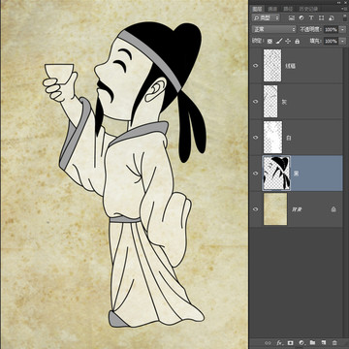
Task: Select the 灰 layer thumbnail
Action: (x=270, y=101)
